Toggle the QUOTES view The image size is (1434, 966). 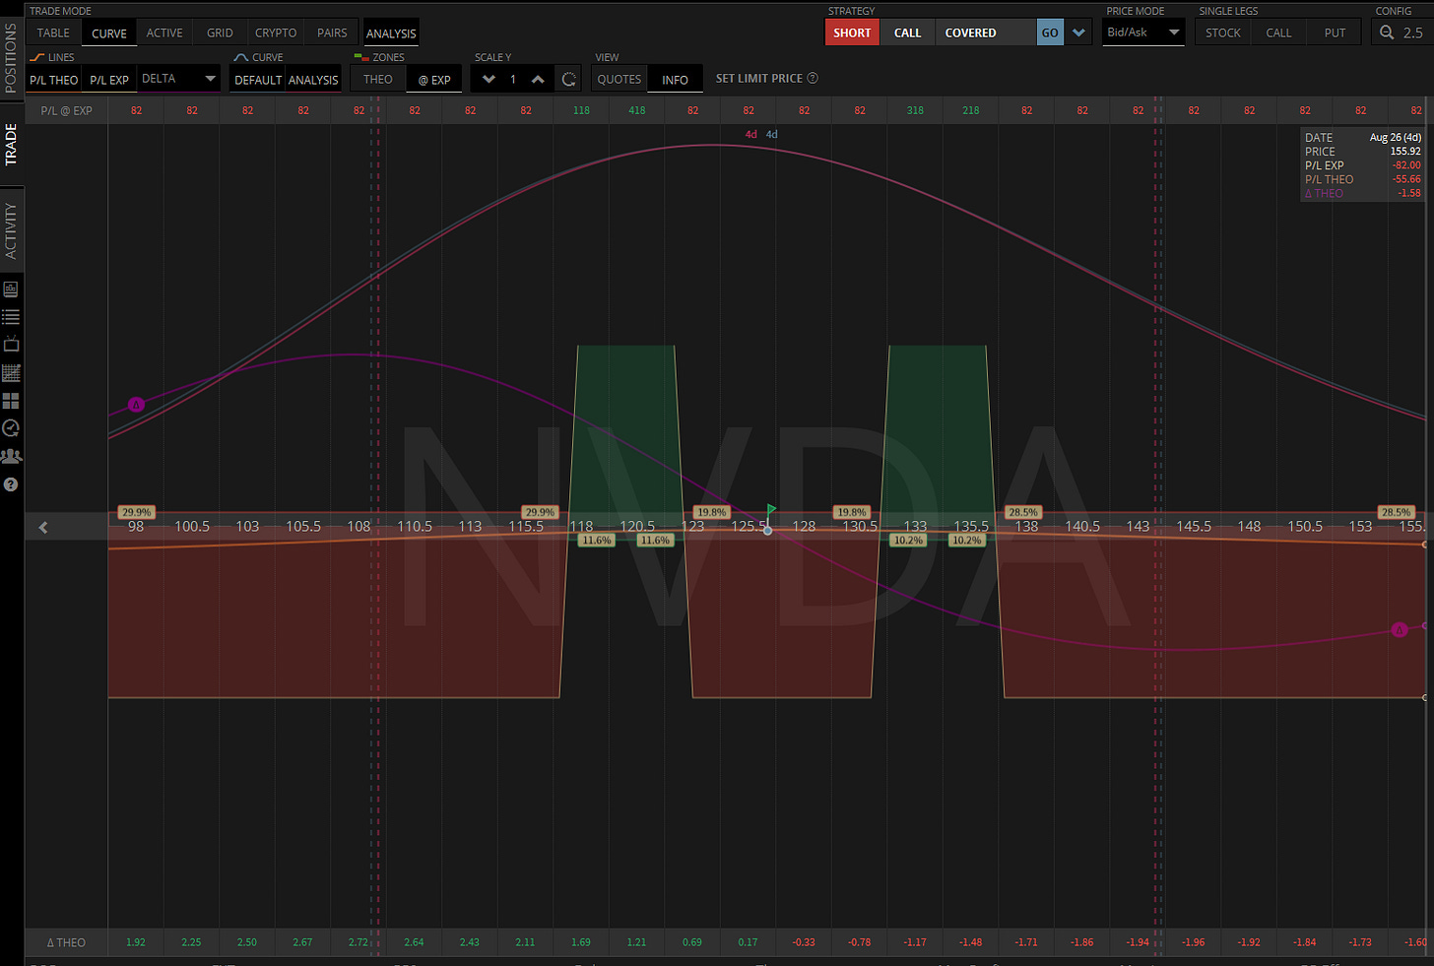tap(619, 80)
